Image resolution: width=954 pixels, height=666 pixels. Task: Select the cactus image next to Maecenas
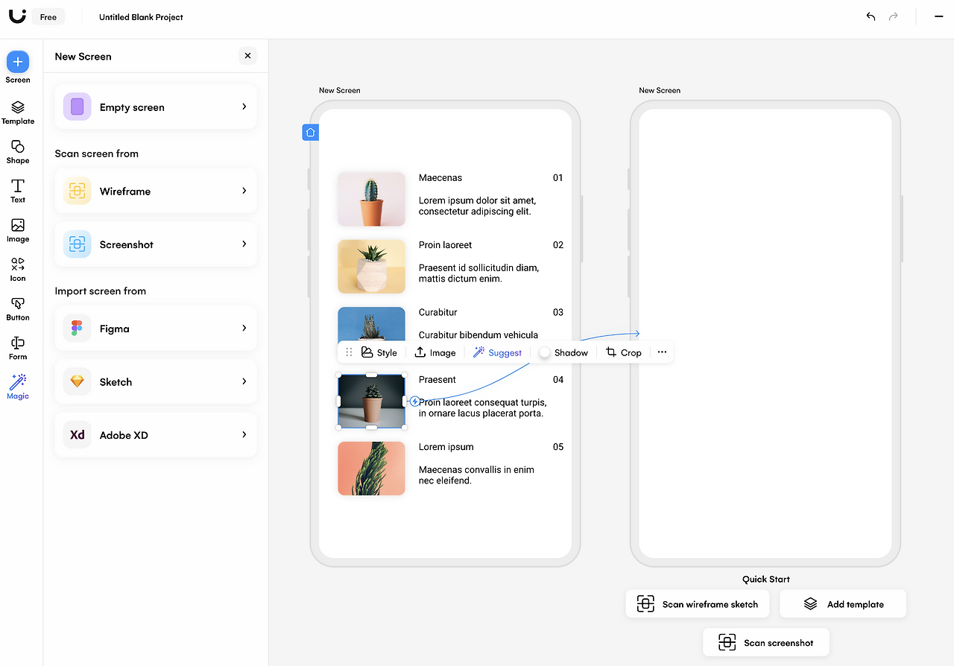pyautogui.click(x=371, y=199)
